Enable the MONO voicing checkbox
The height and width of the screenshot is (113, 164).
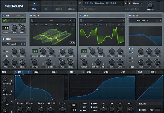coord(139,110)
